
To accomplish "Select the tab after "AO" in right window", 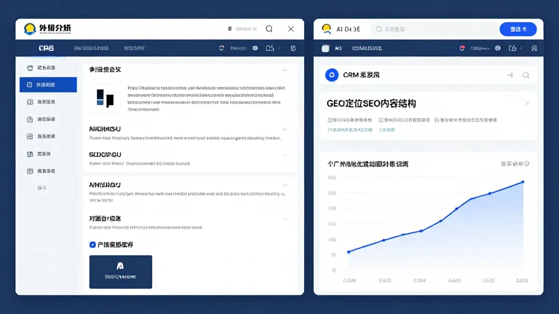I will [x=367, y=48].
